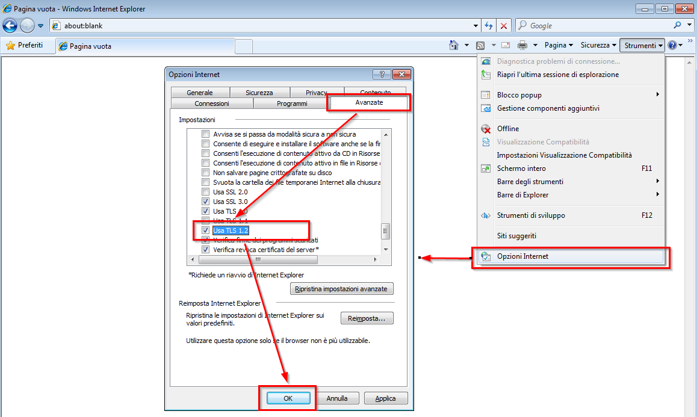Expand the print options dropdown arrow

pyautogui.click(x=535, y=45)
